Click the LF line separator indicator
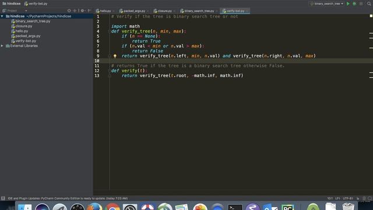 point(337,198)
